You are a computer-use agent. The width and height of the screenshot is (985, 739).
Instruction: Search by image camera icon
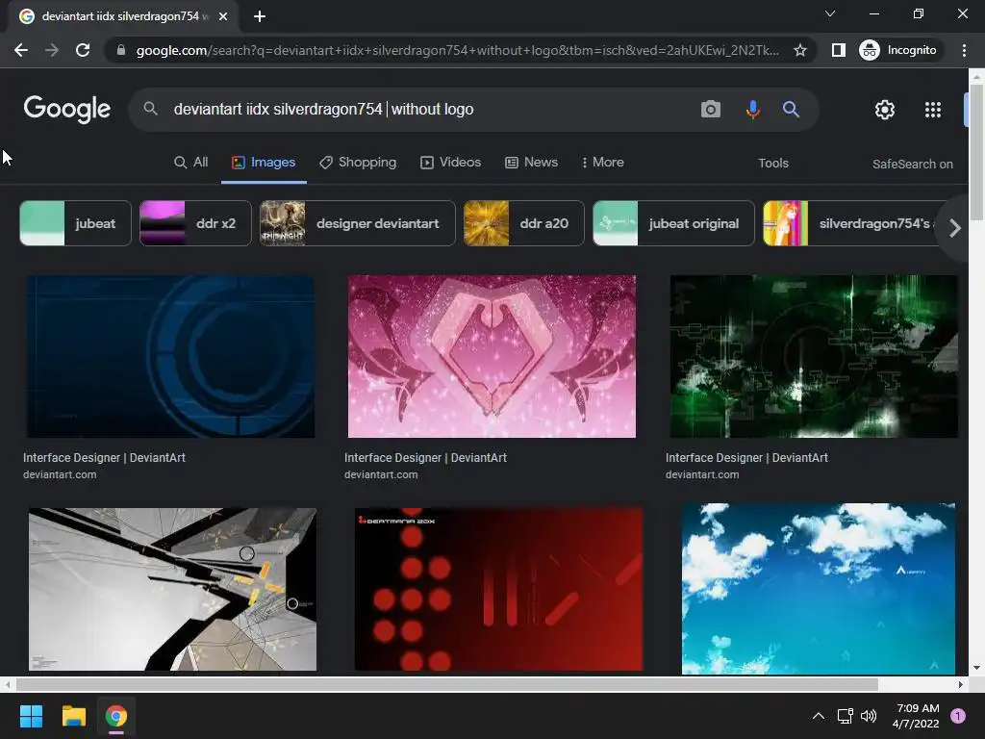[711, 110]
